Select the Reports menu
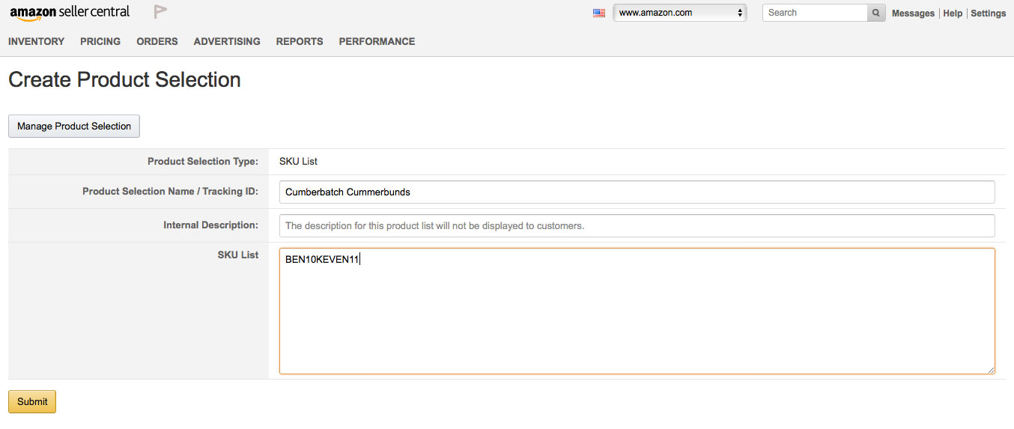This screenshot has height=429, width=1014. click(300, 42)
